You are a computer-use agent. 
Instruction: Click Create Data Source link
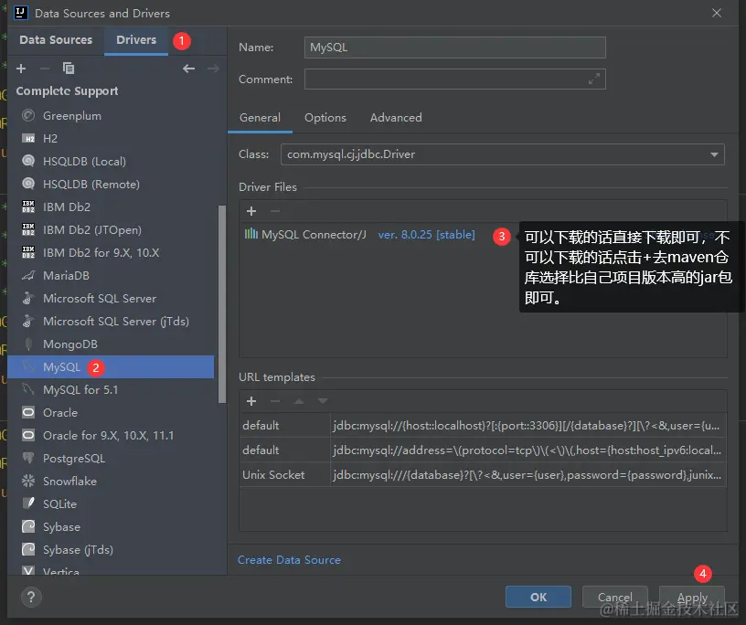pos(289,560)
